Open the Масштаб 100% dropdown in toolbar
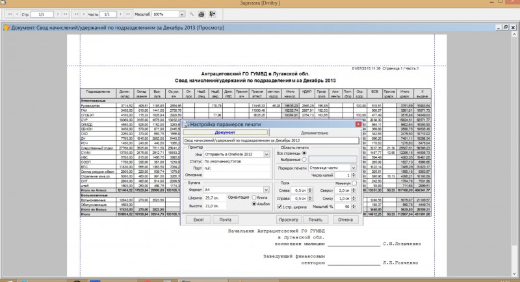Image resolution: width=520 pixels, height=282 pixels. pyautogui.click(x=182, y=14)
